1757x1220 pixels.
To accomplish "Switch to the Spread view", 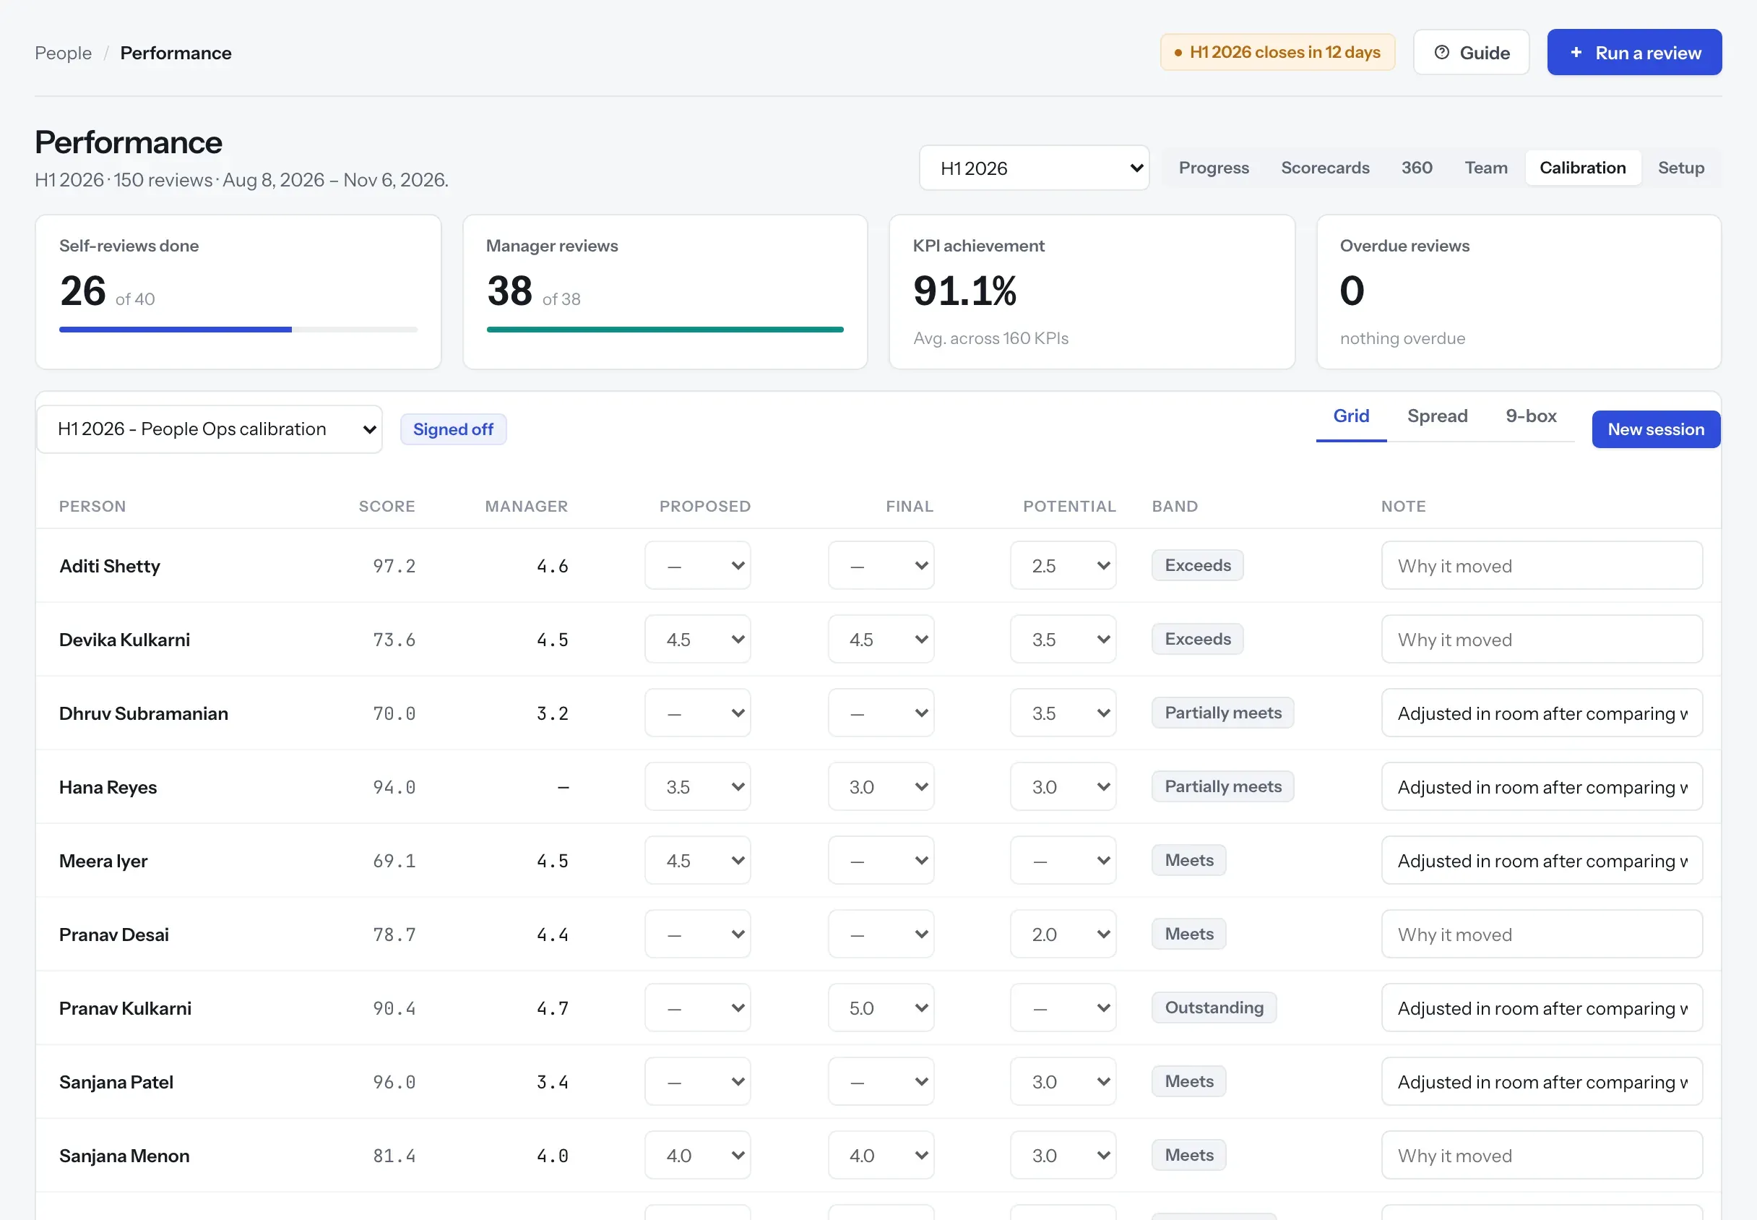I will point(1437,416).
